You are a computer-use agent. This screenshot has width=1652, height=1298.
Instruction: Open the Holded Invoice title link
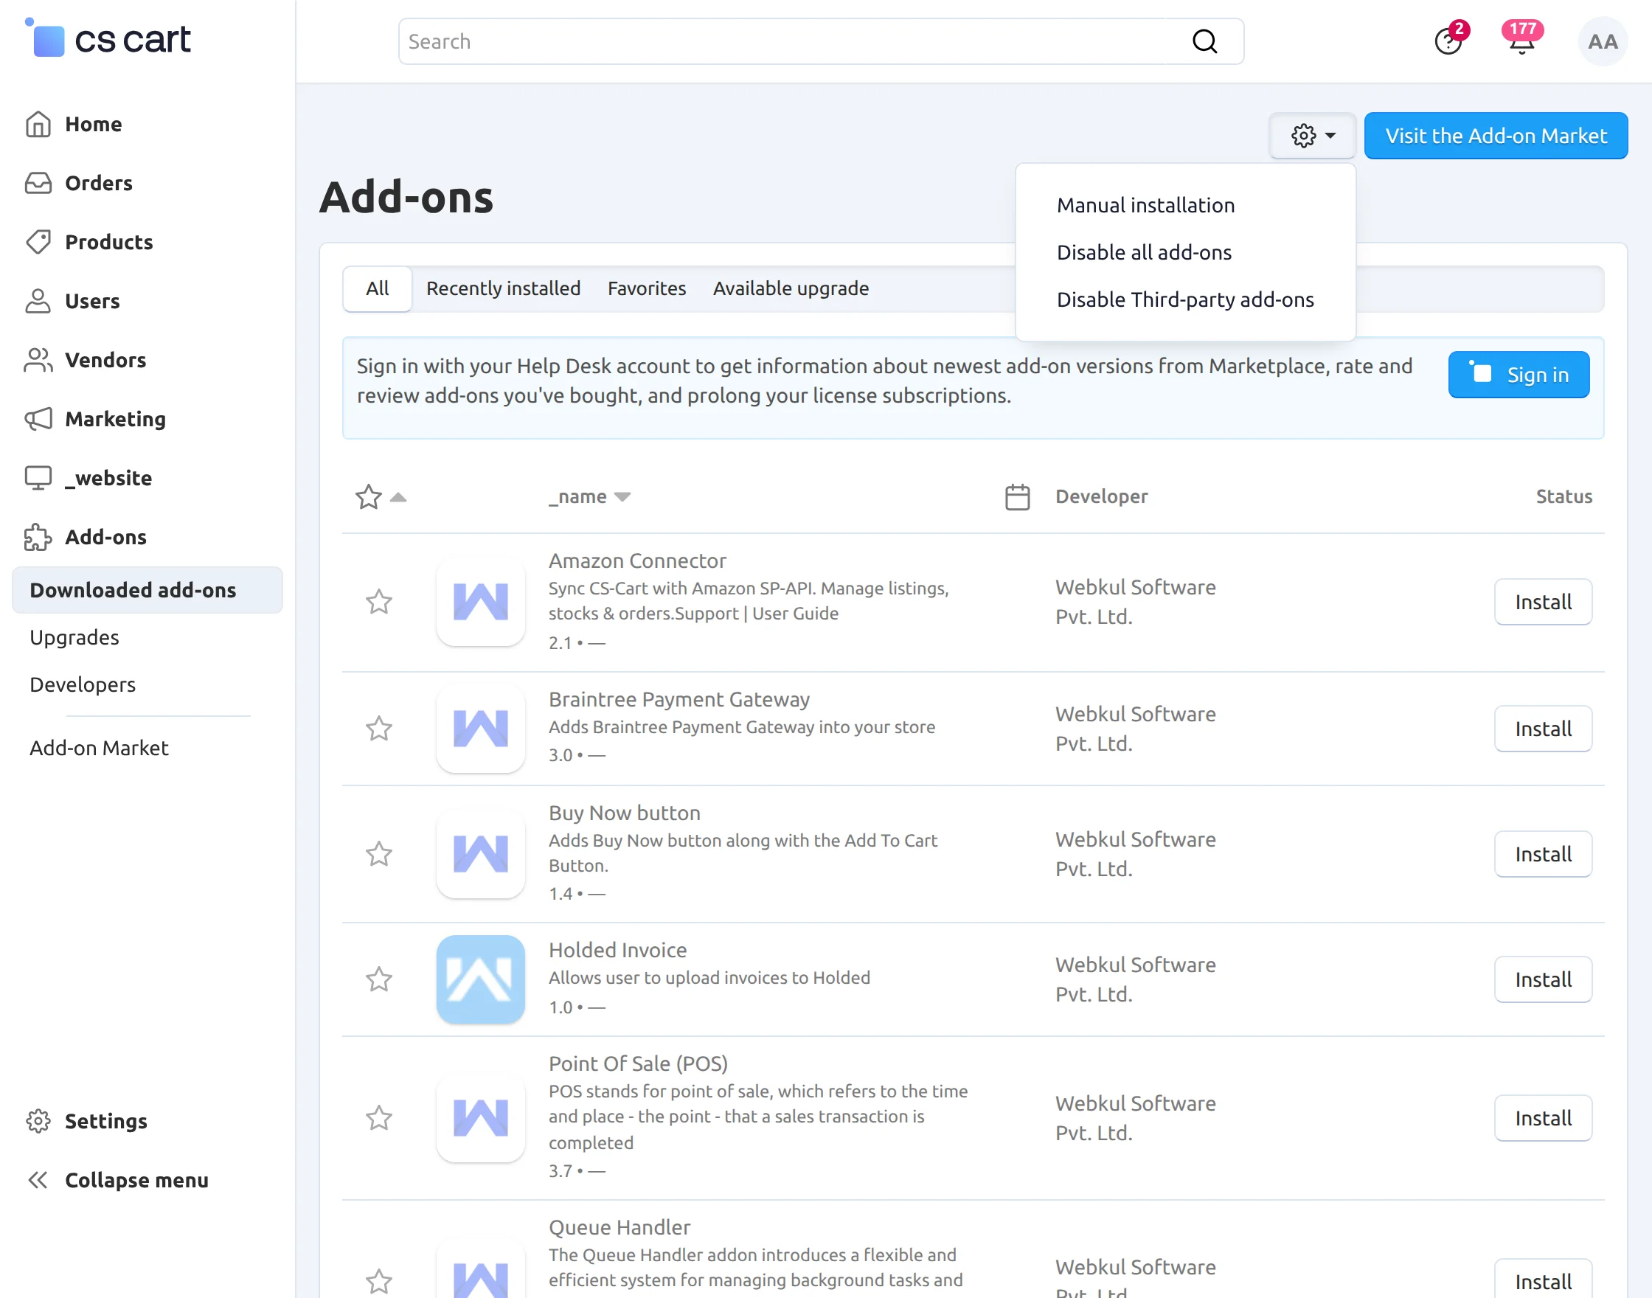point(617,950)
